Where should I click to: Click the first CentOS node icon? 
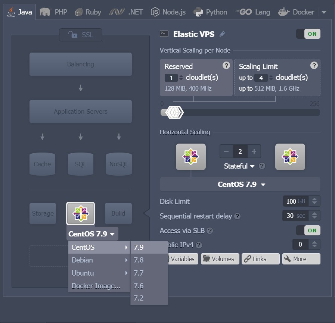[x=191, y=157]
